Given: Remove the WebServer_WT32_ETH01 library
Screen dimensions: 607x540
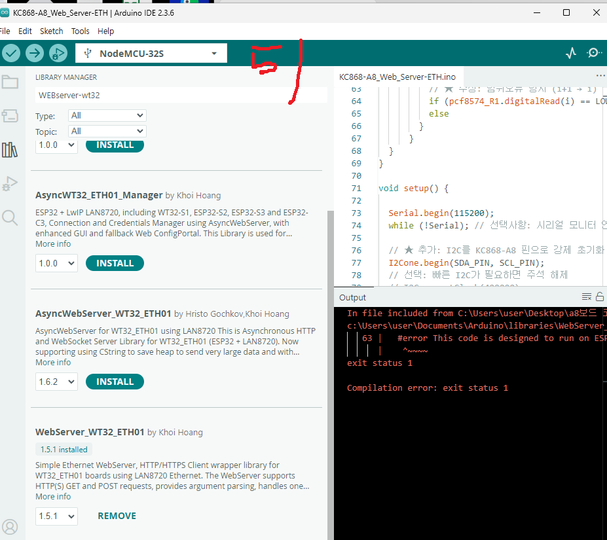Looking at the screenshot, I should pyautogui.click(x=117, y=516).
